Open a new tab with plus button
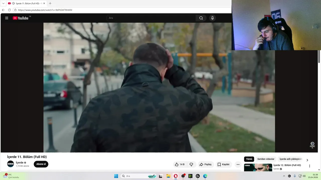321x180 pixels. click(50, 3)
